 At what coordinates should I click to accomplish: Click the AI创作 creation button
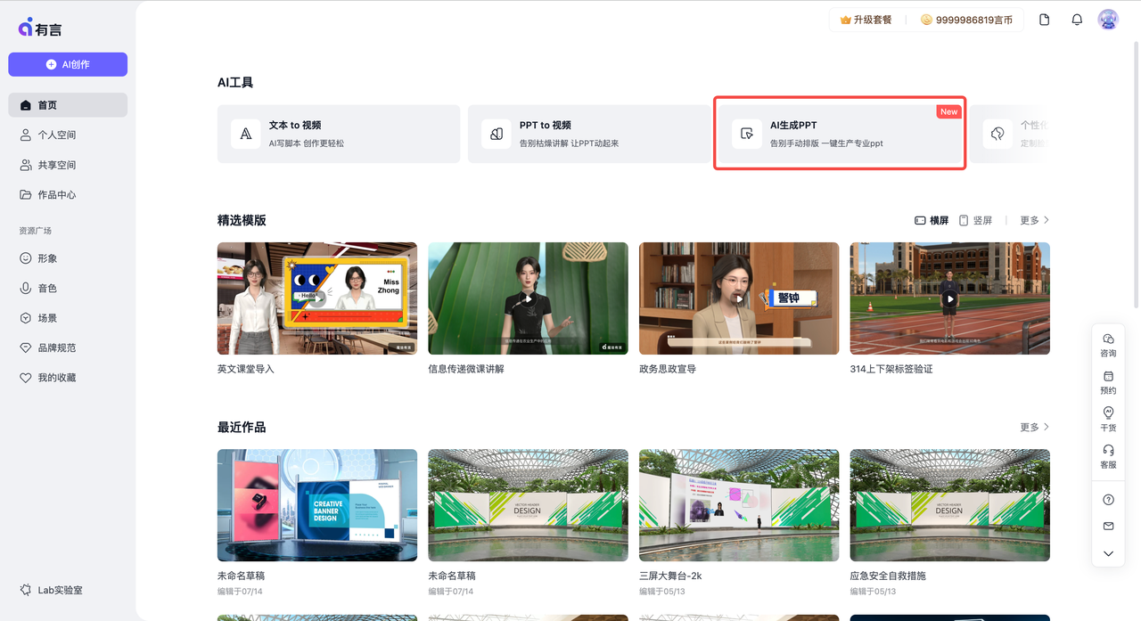pyautogui.click(x=67, y=64)
